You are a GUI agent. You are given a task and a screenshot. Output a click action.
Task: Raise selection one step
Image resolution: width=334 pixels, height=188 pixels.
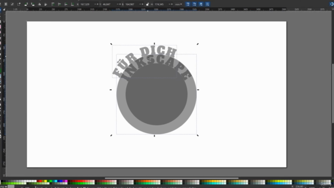point(59,4)
